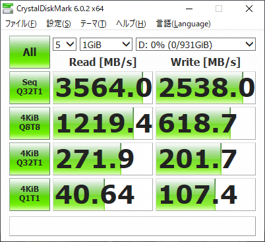The height and width of the screenshot is (242, 265).
Task: Maximize the CrystalDiskMark window
Action: coord(219,9)
